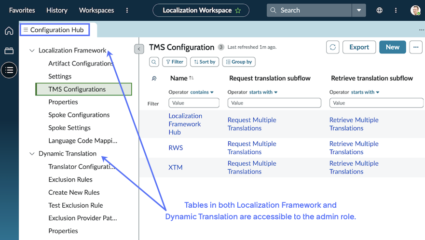Open the History menu
425x240 pixels.
point(56,10)
